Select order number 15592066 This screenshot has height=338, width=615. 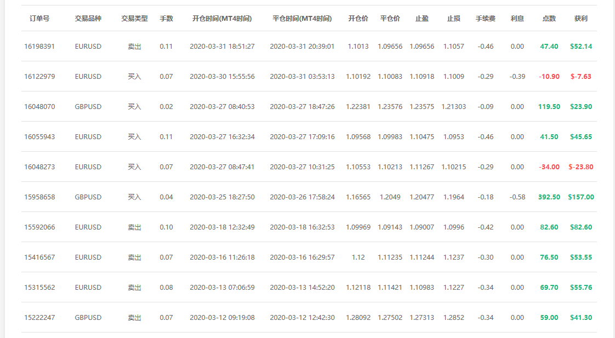(x=39, y=227)
